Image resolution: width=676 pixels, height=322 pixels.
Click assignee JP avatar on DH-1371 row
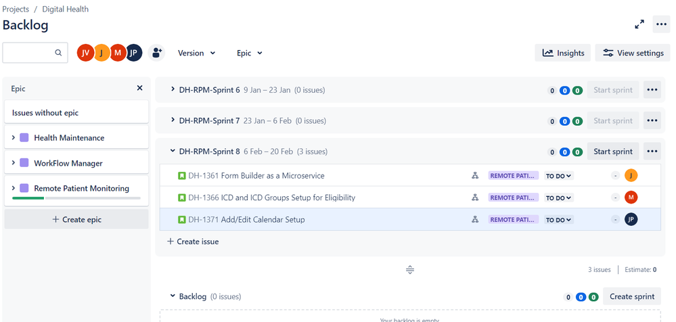click(631, 219)
